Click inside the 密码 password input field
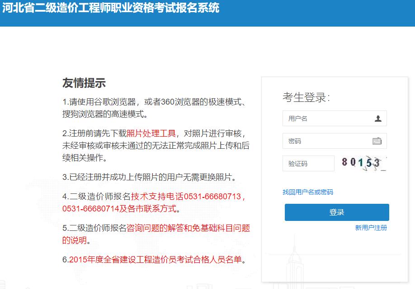Image resolution: width=415 pixels, height=289 pixels. tap(325, 141)
